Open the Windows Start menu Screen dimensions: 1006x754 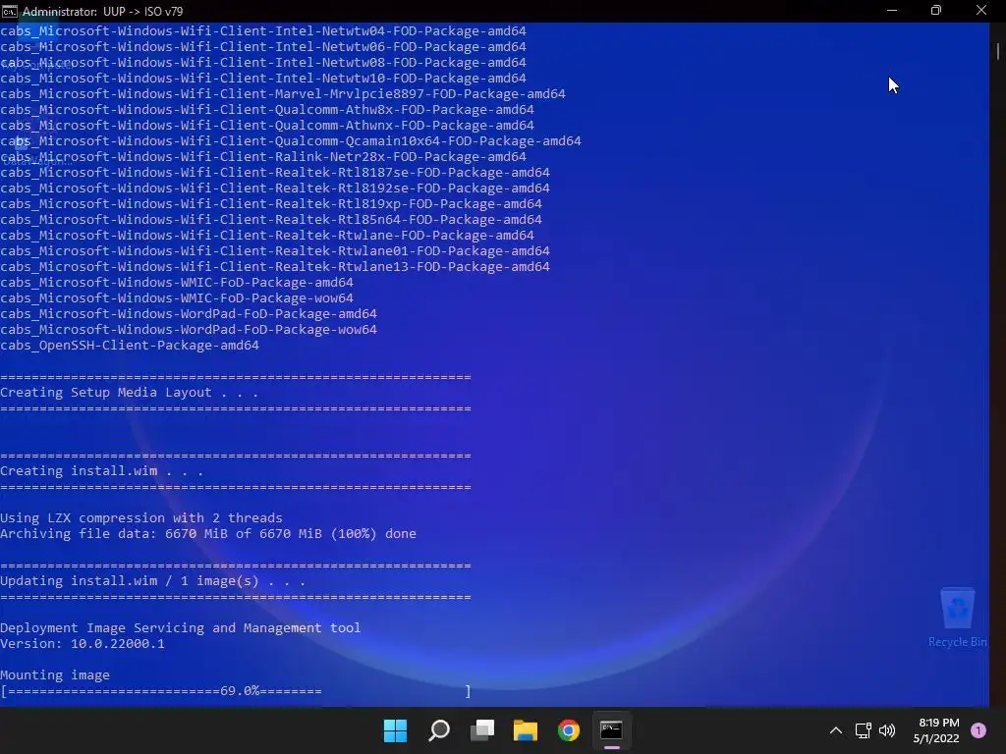click(x=395, y=730)
